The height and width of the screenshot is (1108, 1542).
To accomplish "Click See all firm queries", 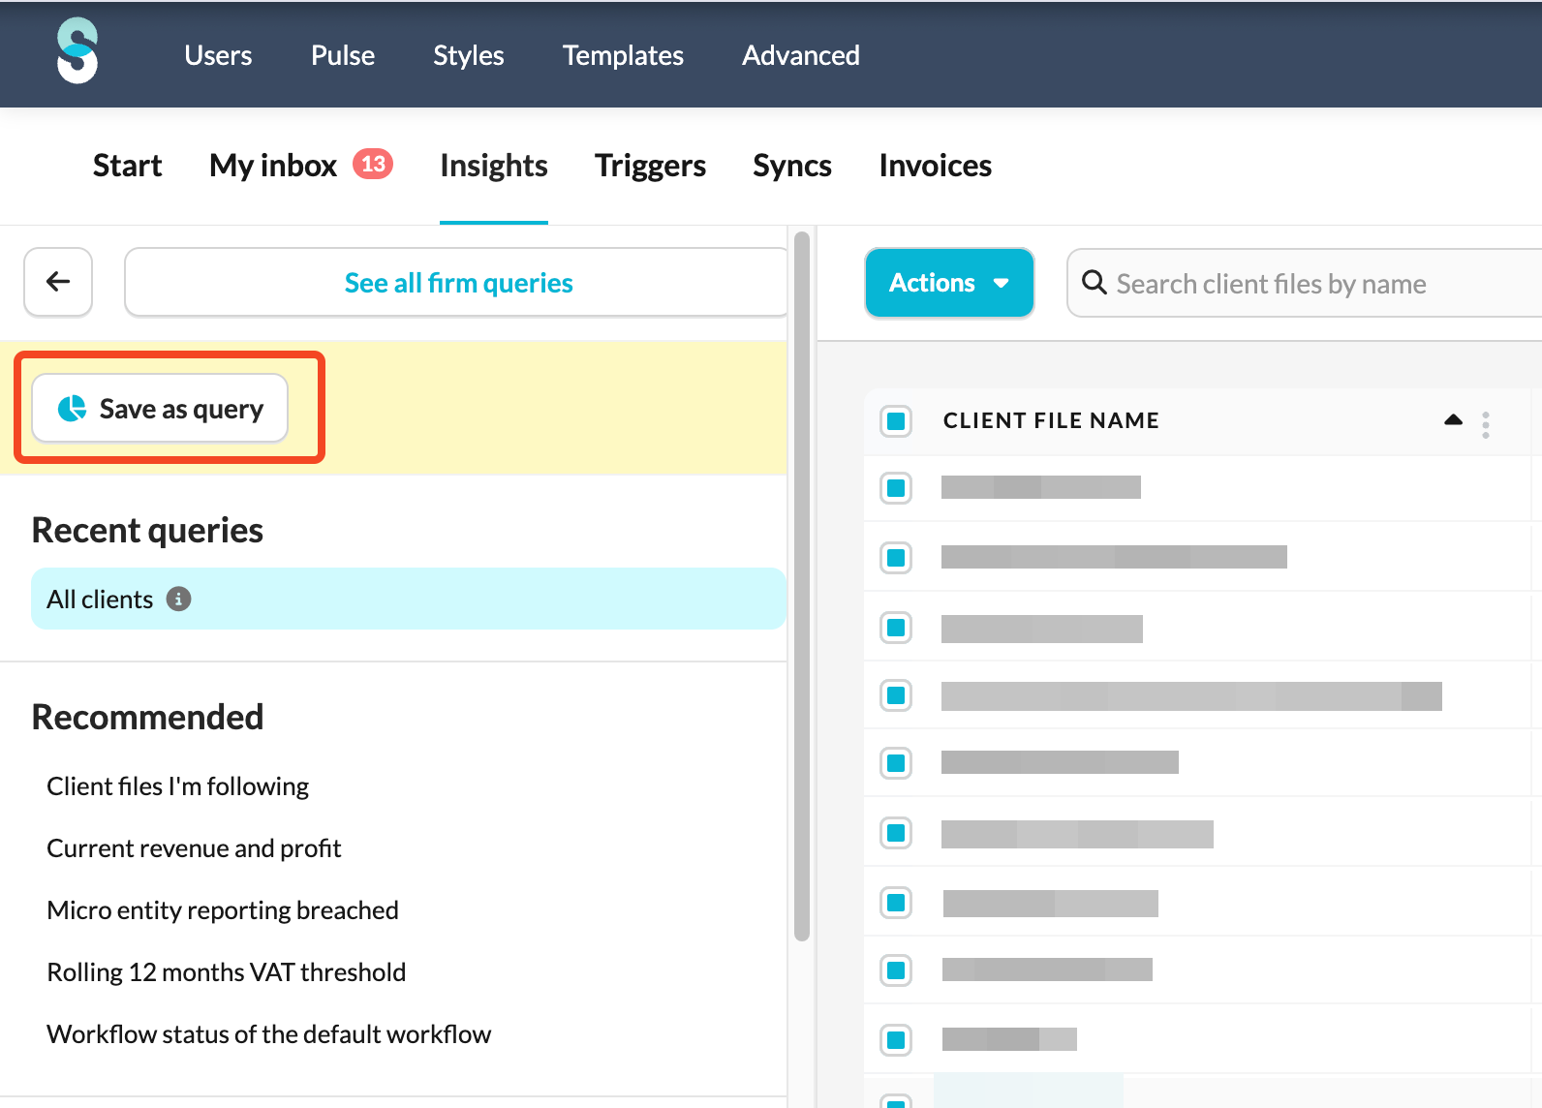I will pos(458,282).
